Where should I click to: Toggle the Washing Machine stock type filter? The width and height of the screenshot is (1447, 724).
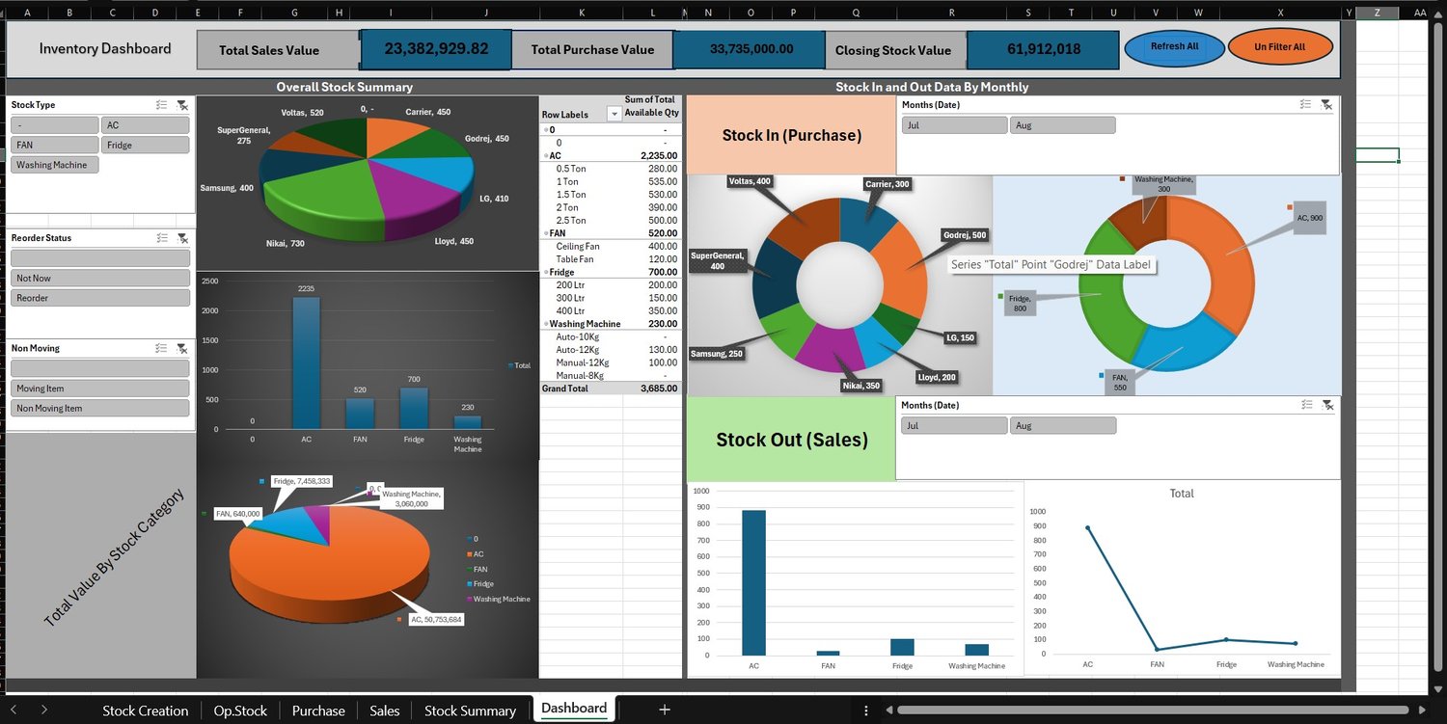(55, 165)
